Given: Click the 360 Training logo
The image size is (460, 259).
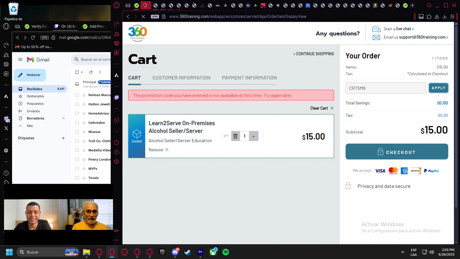Looking at the screenshot, I should [x=137, y=33].
